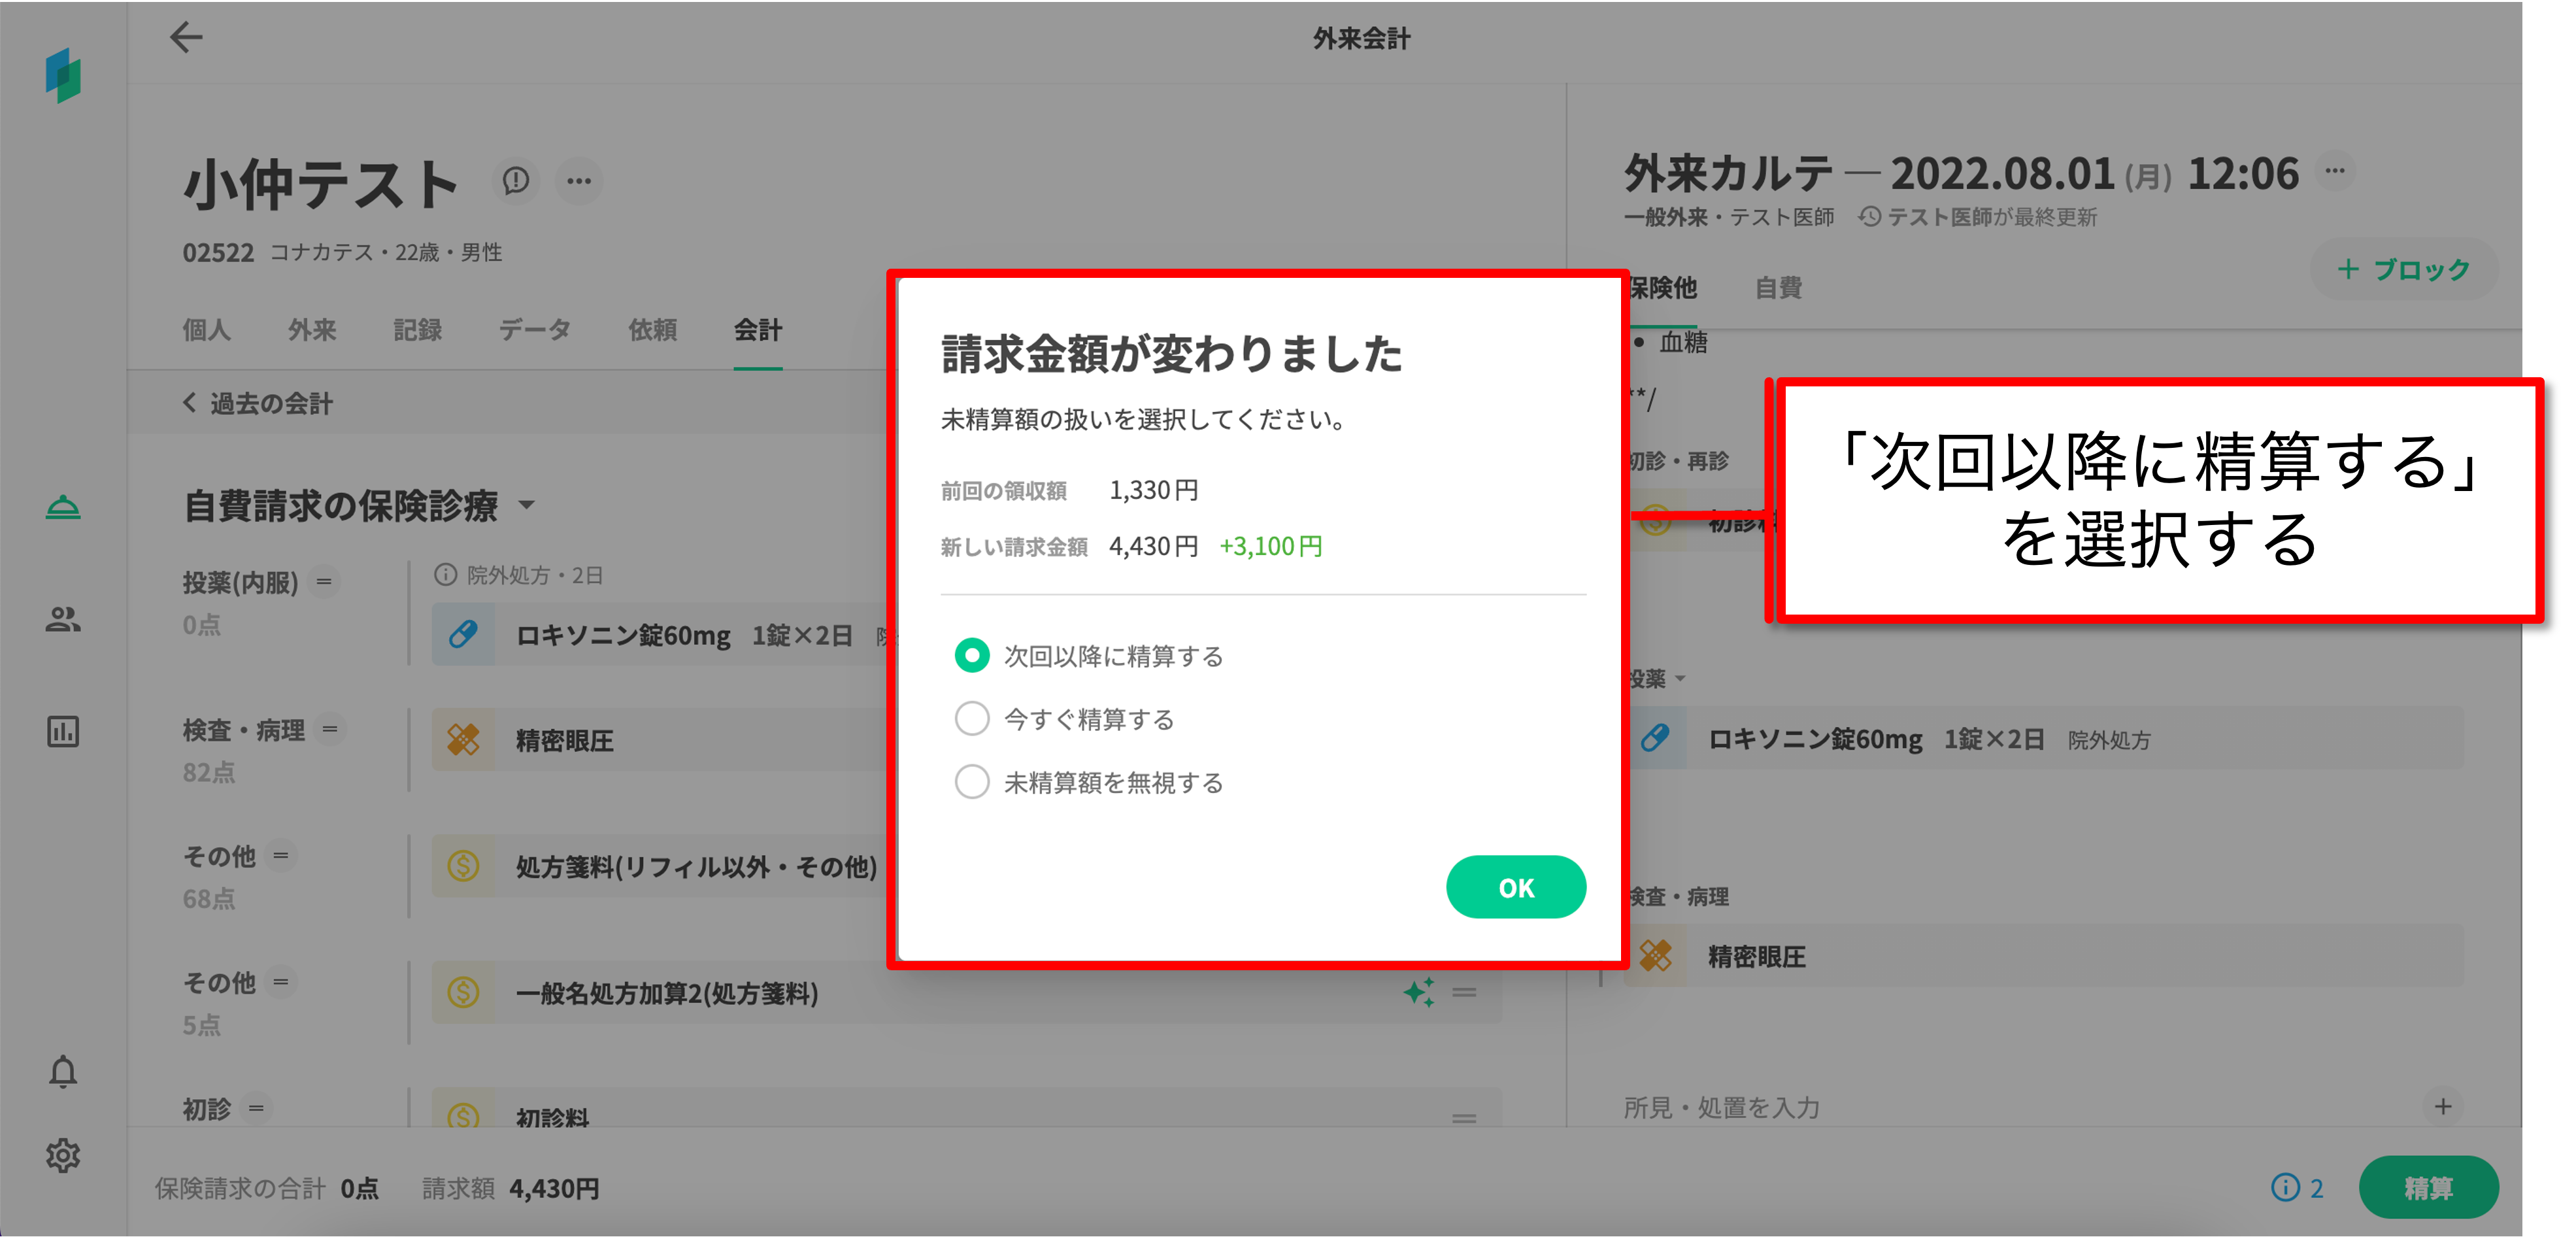The height and width of the screenshot is (1237, 2576).
Task: Click the patients people icon in sidebar
Action: point(63,619)
